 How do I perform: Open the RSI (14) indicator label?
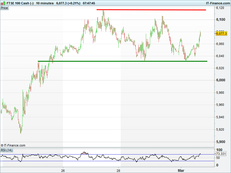pos(6,150)
